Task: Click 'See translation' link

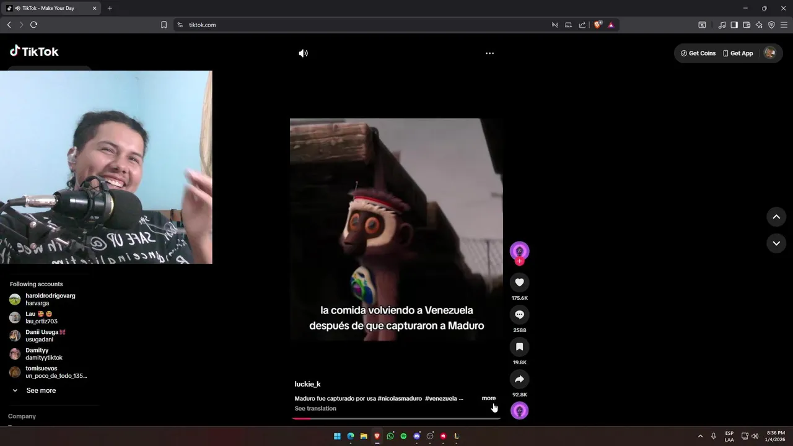Action: pos(315,409)
